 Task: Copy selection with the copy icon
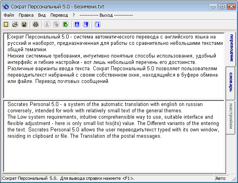pos(56,25)
